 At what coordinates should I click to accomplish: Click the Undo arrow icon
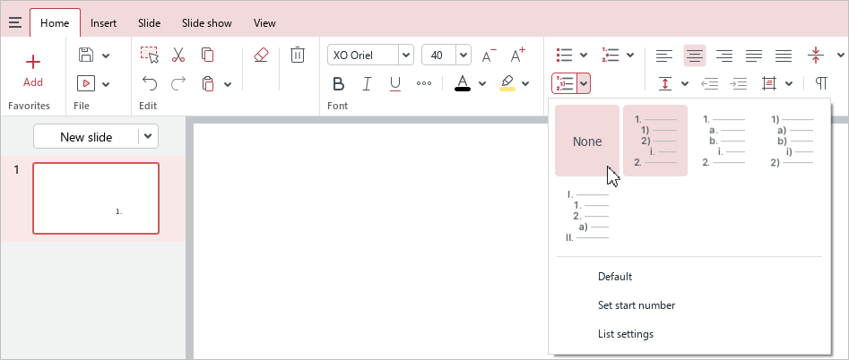coord(150,84)
